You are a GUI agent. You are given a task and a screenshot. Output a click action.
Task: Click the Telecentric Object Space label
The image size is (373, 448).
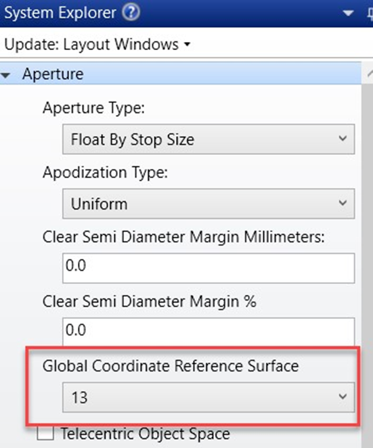(x=145, y=434)
